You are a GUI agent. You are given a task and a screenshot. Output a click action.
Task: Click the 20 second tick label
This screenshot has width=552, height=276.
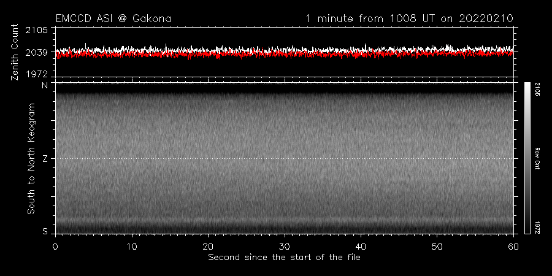point(208,247)
